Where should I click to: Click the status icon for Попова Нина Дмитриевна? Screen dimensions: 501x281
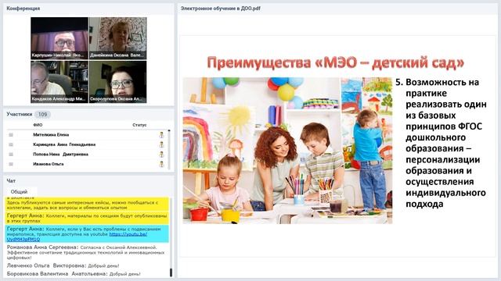click(x=162, y=155)
